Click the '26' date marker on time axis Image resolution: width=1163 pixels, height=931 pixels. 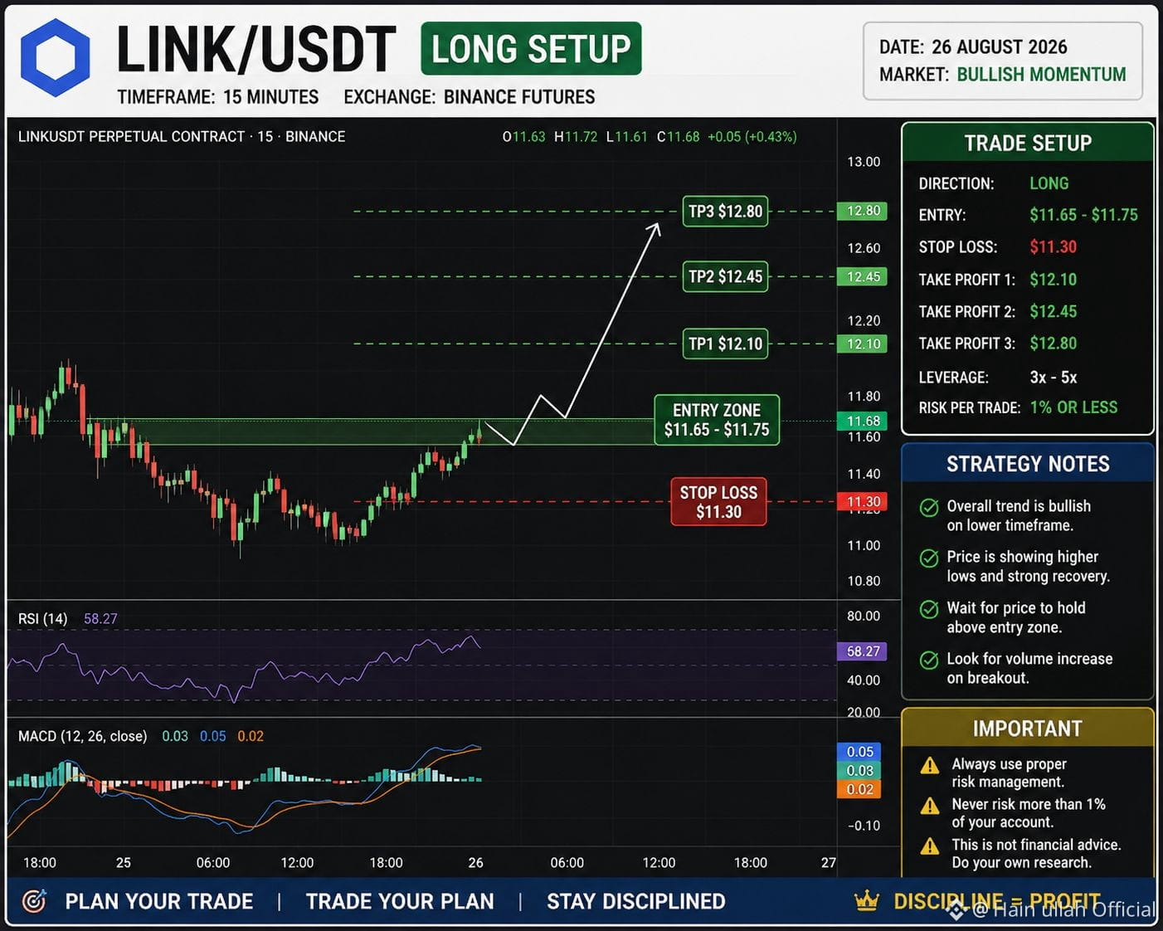pyautogui.click(x=476, y=863)
